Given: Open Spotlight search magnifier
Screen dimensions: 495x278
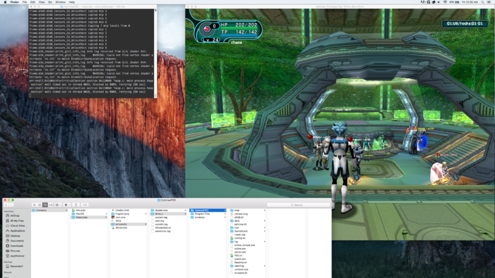Looking at the screenshot, I should click(x=483, y=2).
